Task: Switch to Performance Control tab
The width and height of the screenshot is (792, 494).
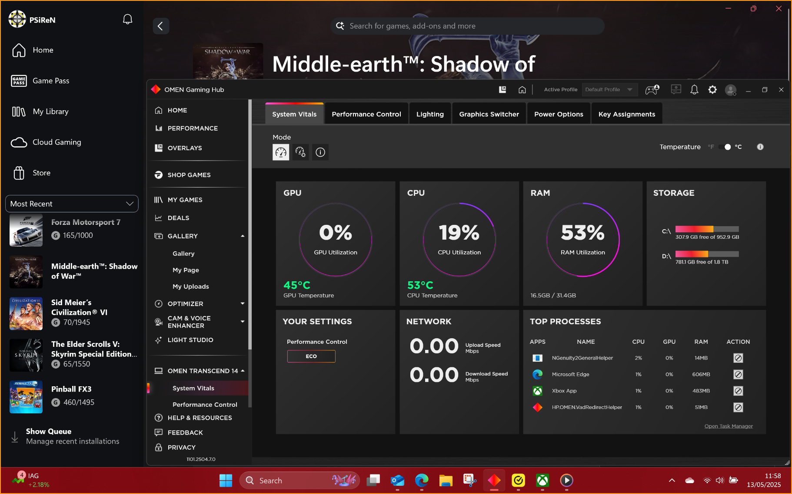Action: [366, 114]
